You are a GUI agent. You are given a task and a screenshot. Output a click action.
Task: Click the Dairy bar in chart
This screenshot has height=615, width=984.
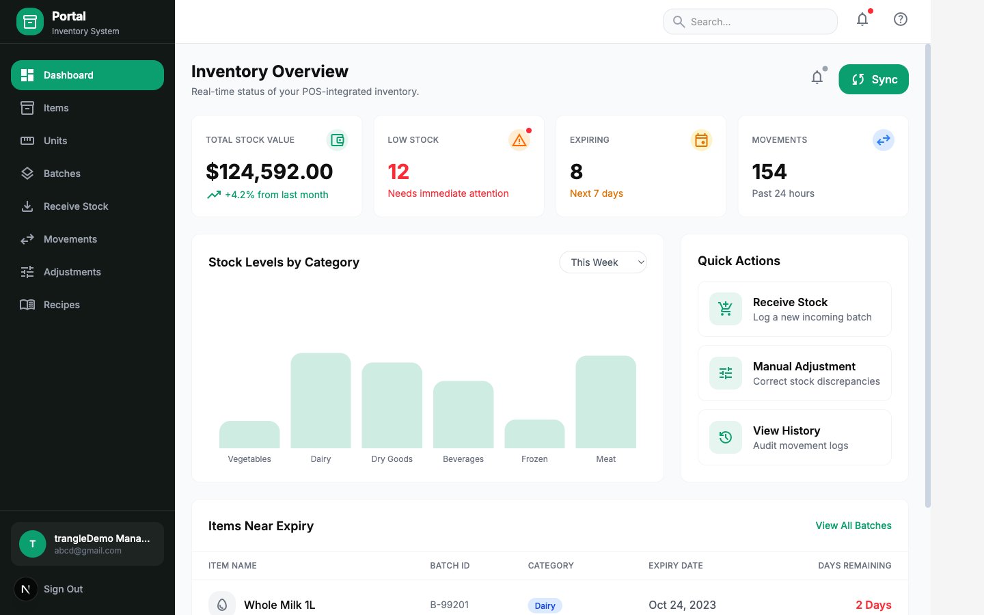[x=320, y=400]
